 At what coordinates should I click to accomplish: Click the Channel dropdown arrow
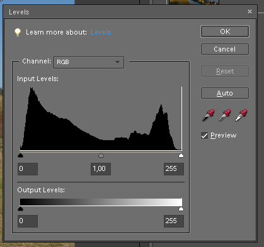117,62
